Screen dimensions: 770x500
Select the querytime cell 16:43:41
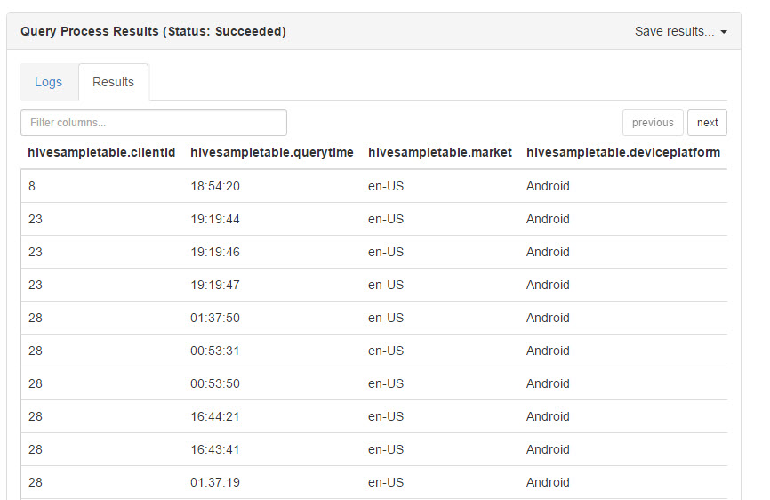point(215,449)
